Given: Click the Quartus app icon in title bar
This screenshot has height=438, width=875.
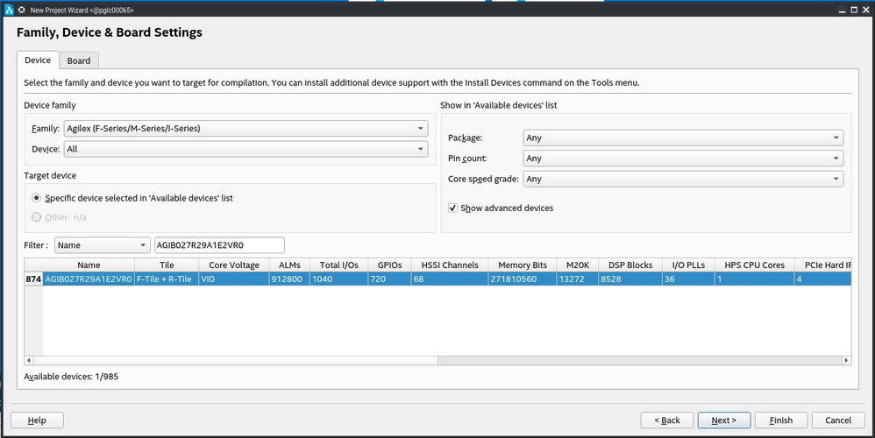Looking at the screenshot, I should 9,10.
